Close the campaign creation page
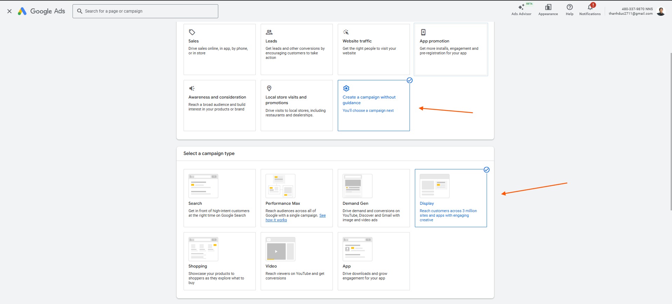This screenshot has width=672, height=304. point(9,11)
